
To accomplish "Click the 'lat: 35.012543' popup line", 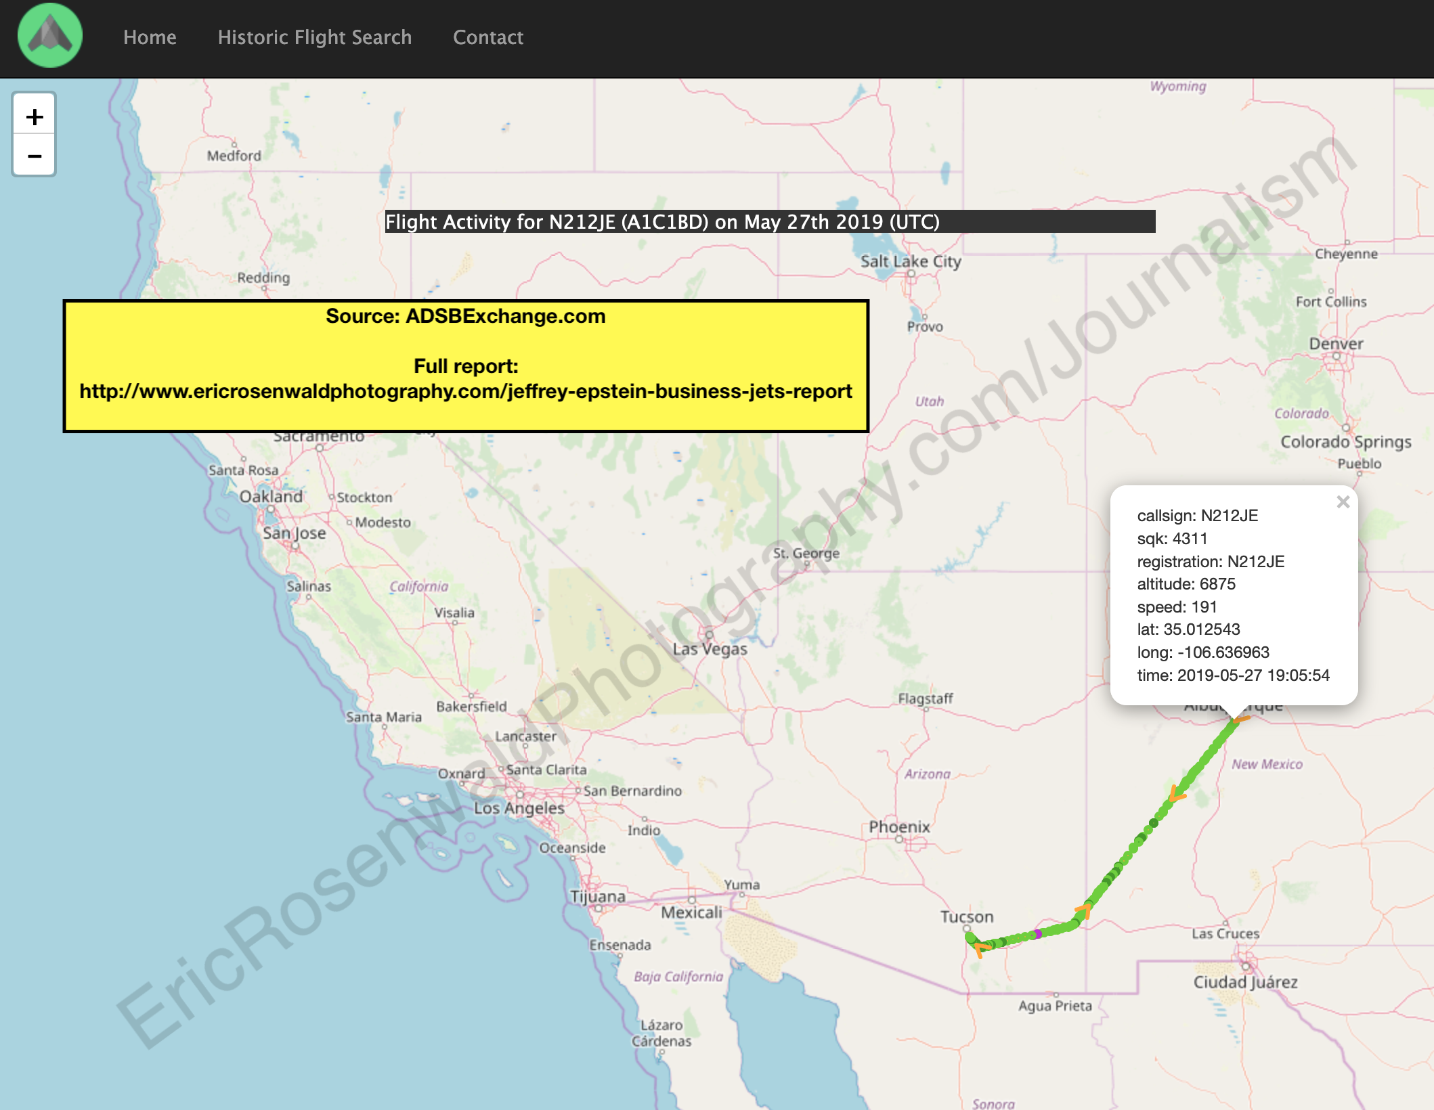I will tap(1189, 629).
